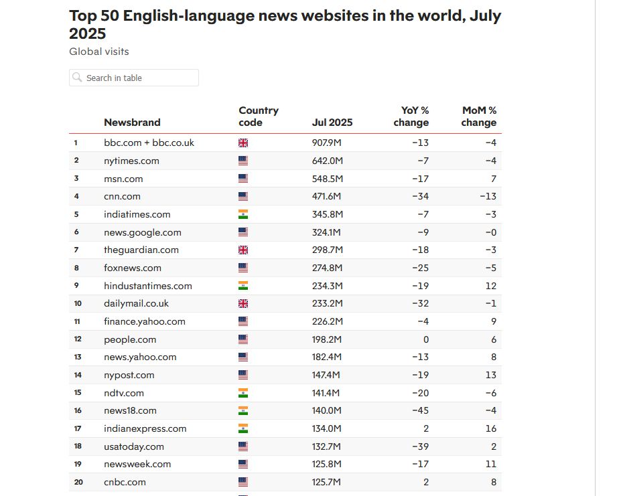Click US flag in cnn.com row
619x496 pixels.
click(x=243, y=197)
